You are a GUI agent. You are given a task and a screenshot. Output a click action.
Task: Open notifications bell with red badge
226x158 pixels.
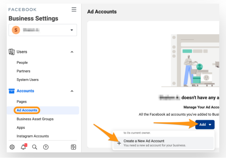tap(24, 147)
